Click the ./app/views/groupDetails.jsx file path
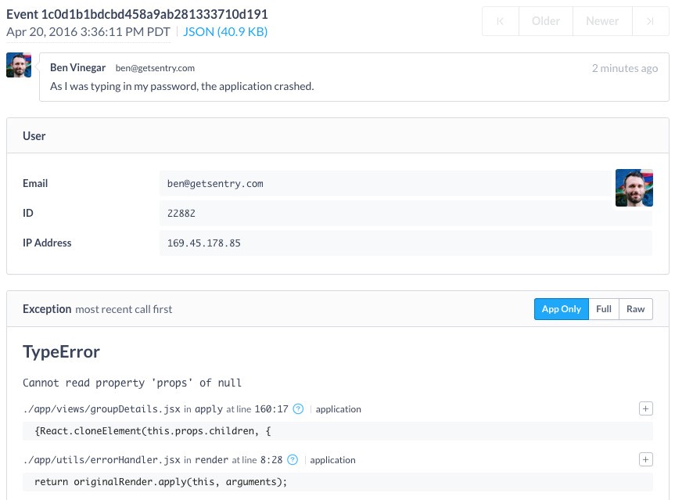 click(x=102, y=409)
